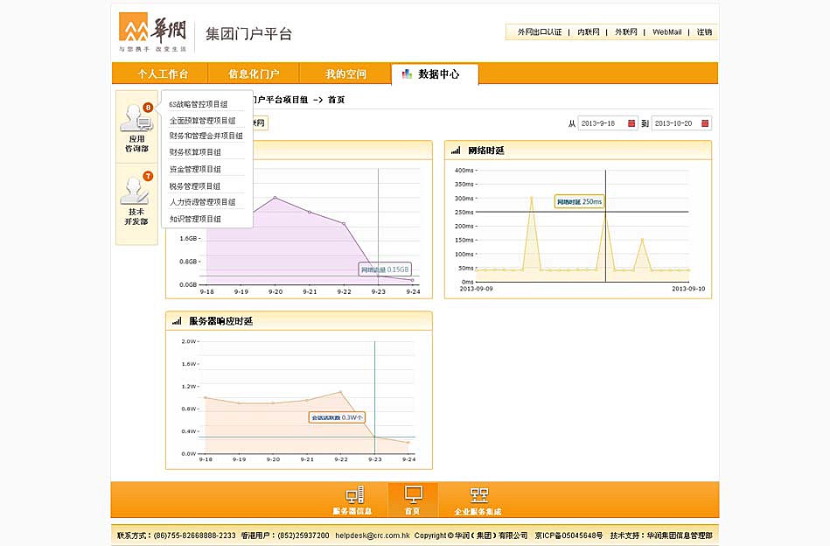Click the bar chart icon on 数据中心 tab
This screenshot has height=546, width=830.
coord(407,73)
